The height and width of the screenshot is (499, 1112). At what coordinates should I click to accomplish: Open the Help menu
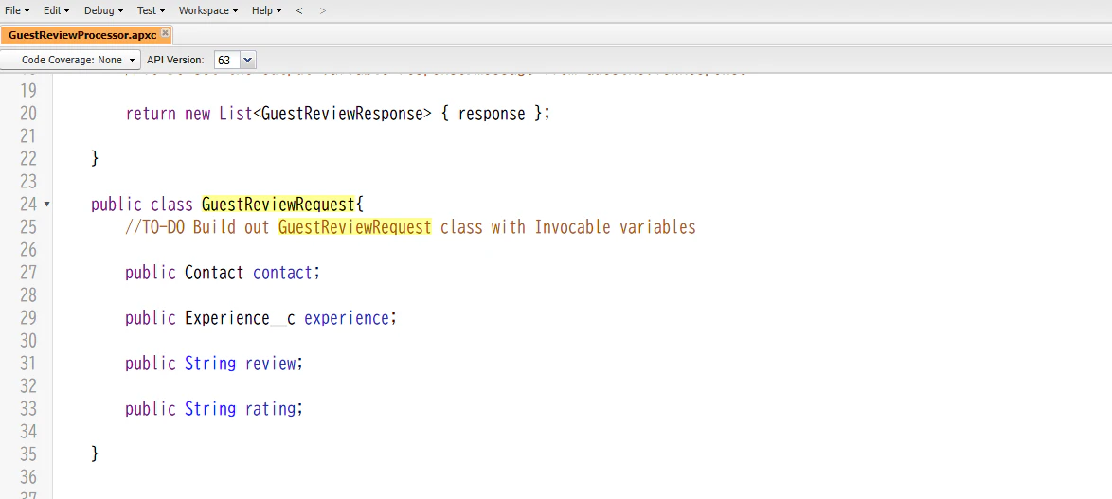point(267,10)
